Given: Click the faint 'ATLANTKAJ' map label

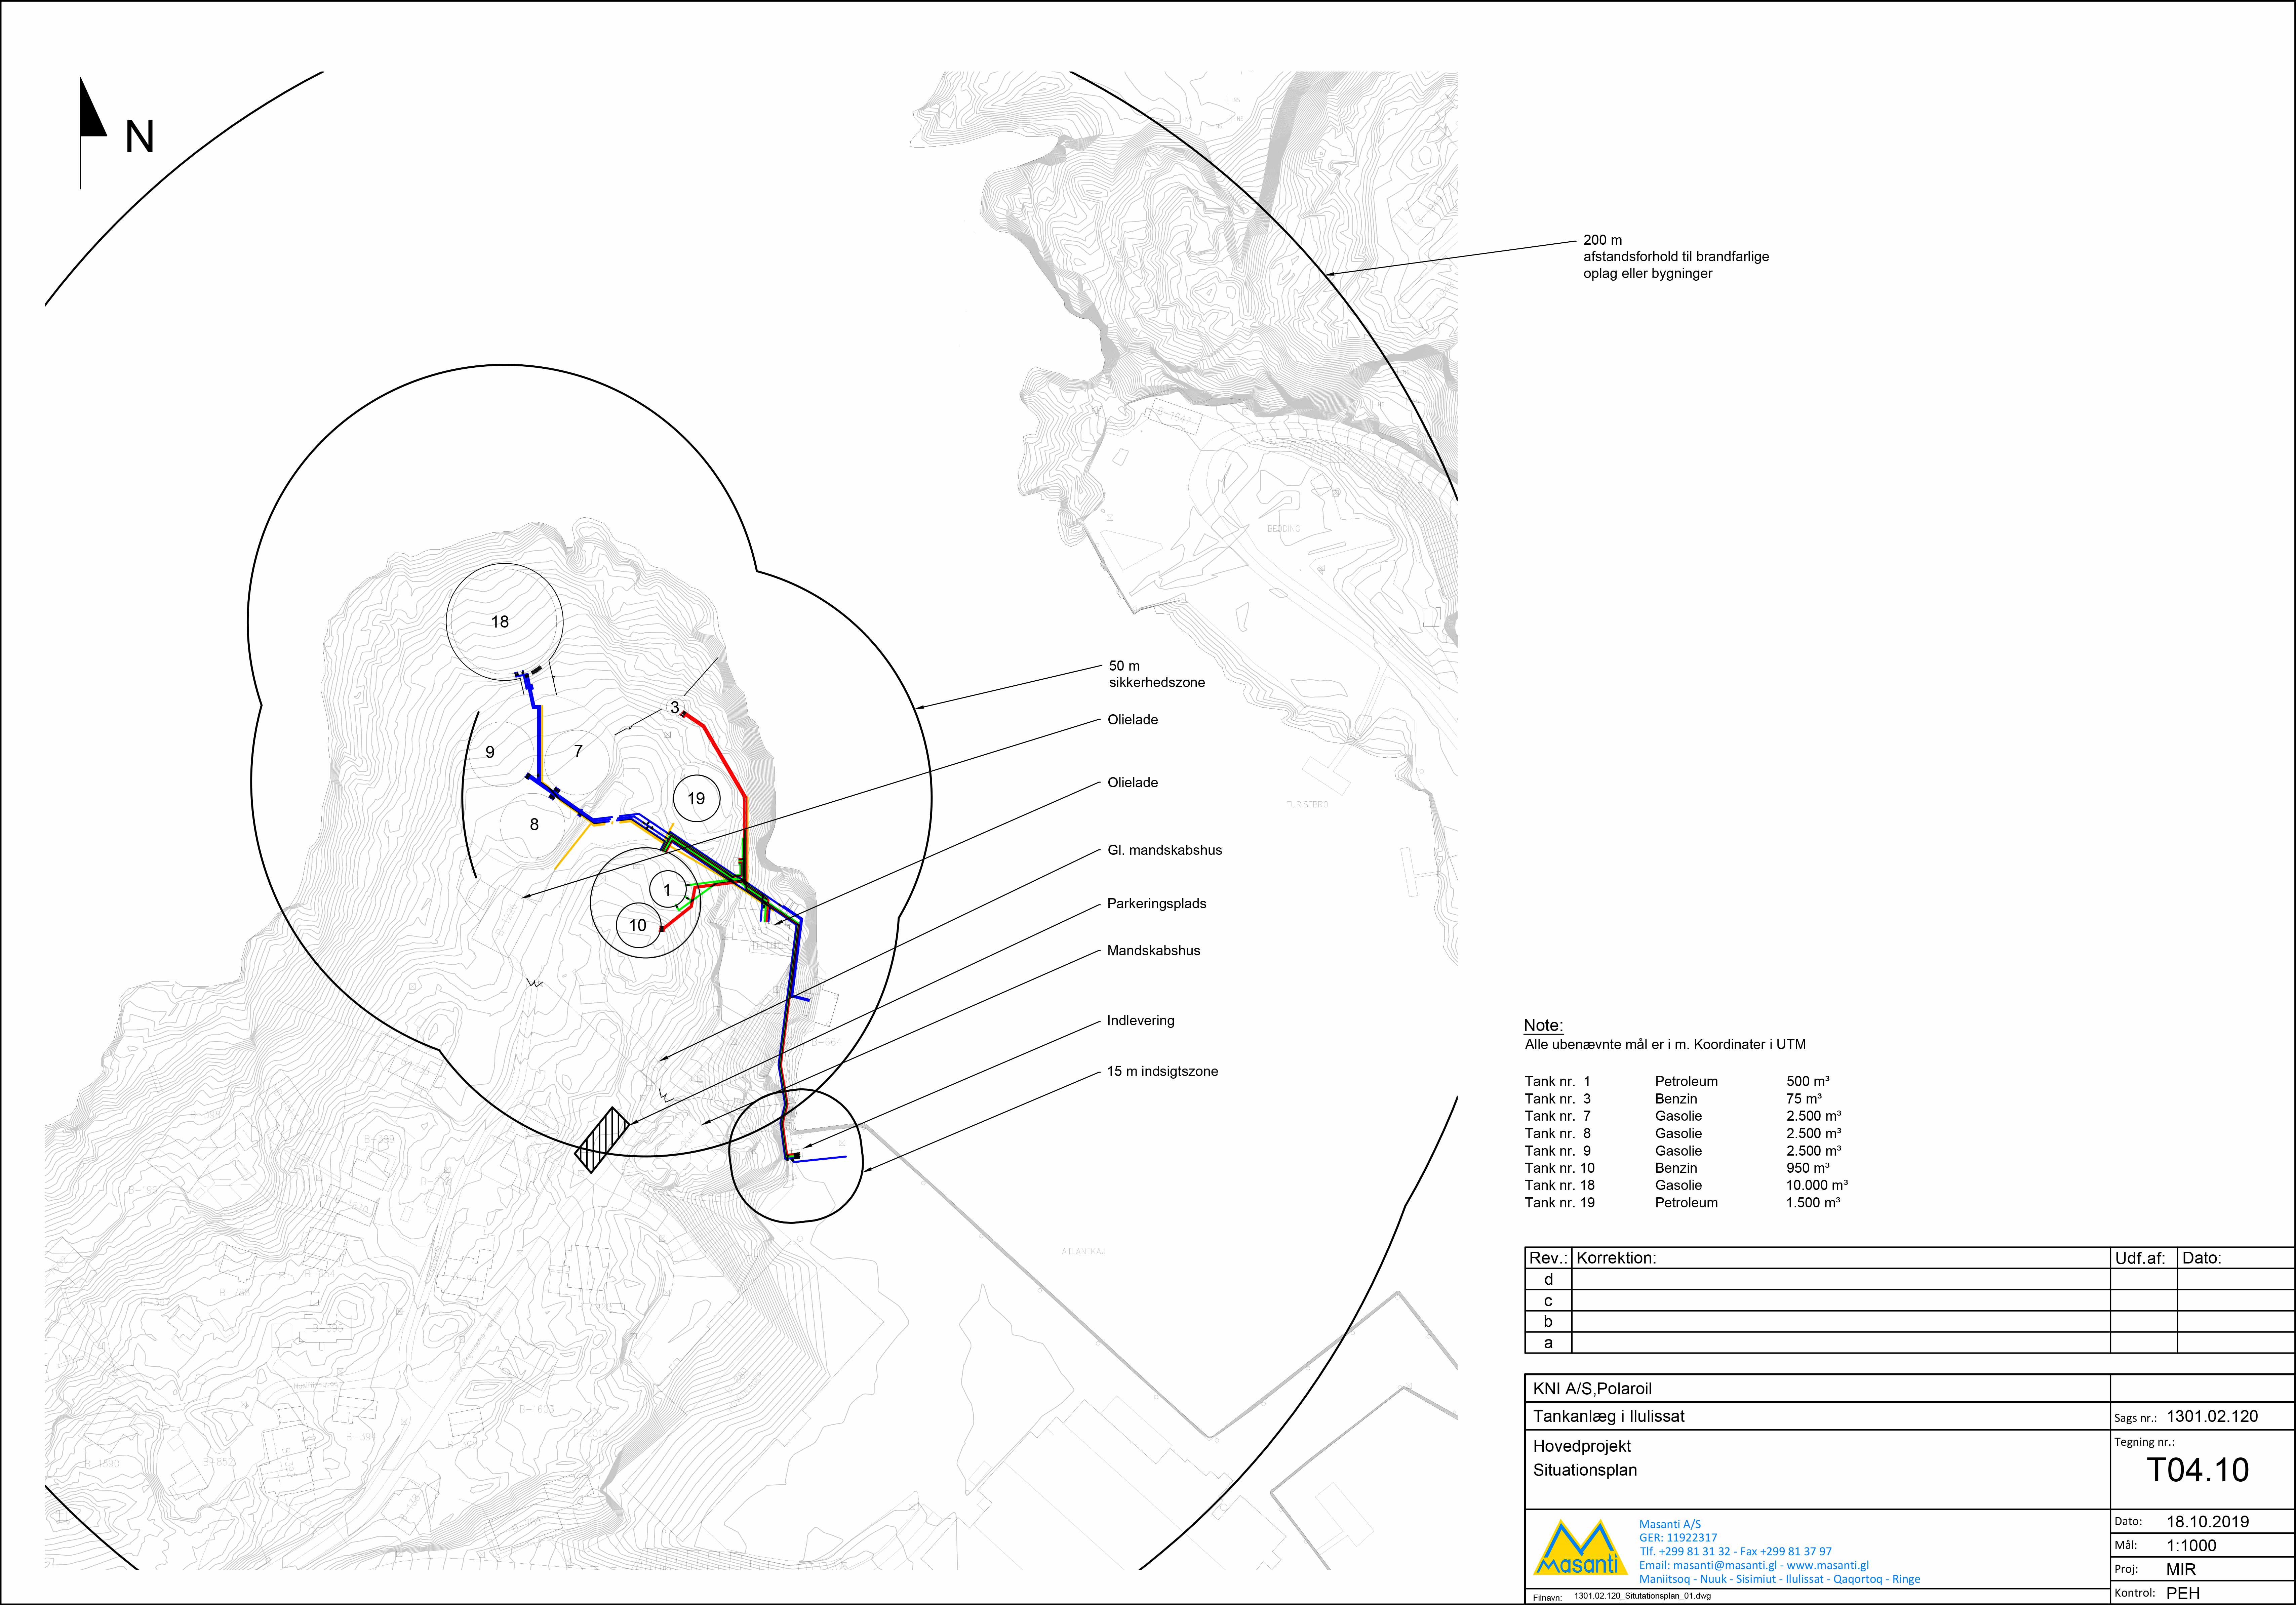Looking at the screenshot, I should coord(1084,1251).
